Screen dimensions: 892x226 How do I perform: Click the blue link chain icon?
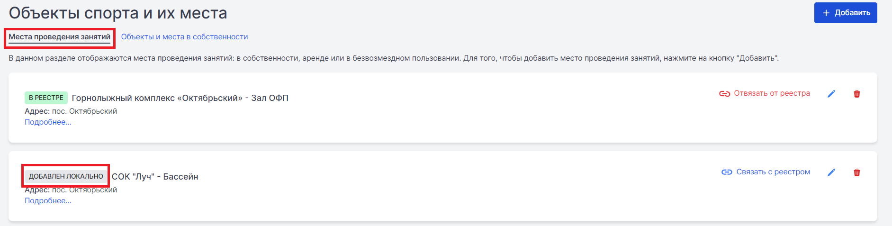pyautogui.click(x=727, y=172)
